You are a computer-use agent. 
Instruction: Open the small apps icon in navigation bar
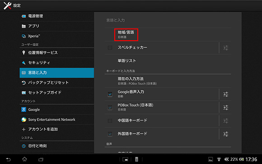pos(125,159)
